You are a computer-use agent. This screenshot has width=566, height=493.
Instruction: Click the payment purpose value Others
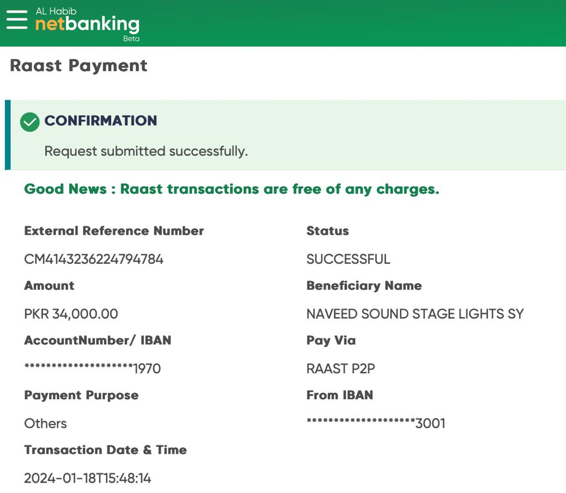pos(45,423)
